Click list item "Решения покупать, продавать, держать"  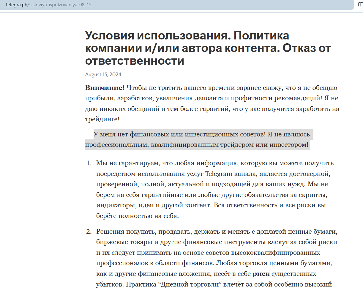coord(217,258)
